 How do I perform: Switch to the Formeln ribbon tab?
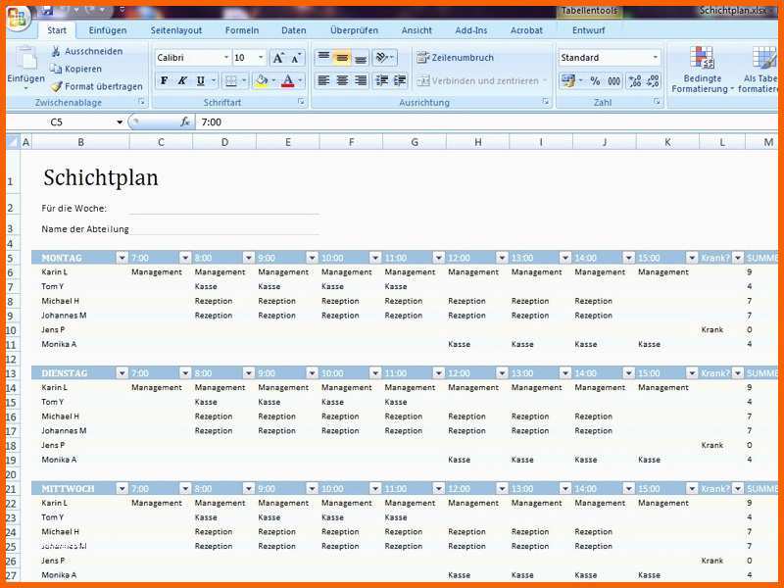242,30
